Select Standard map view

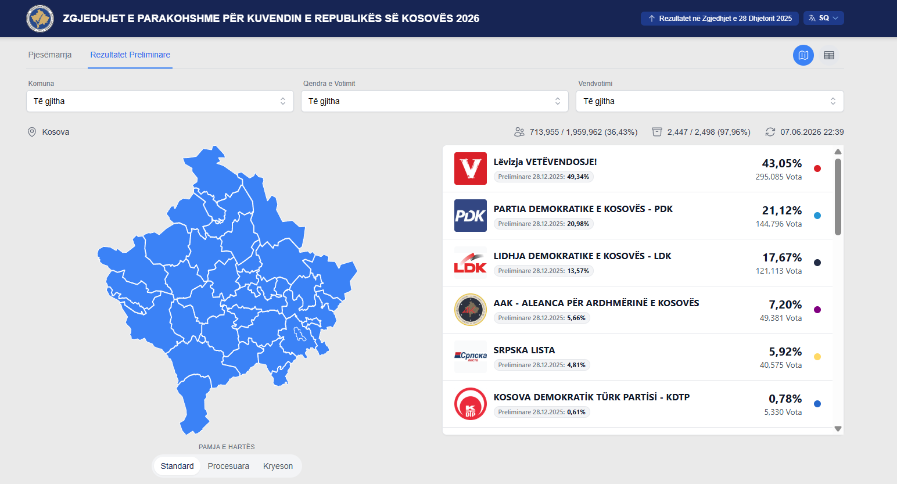click(177, 466)
